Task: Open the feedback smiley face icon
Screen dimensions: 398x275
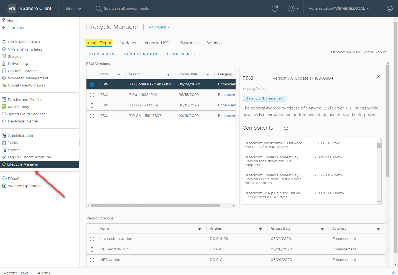Action: click(x=389, y=9)
